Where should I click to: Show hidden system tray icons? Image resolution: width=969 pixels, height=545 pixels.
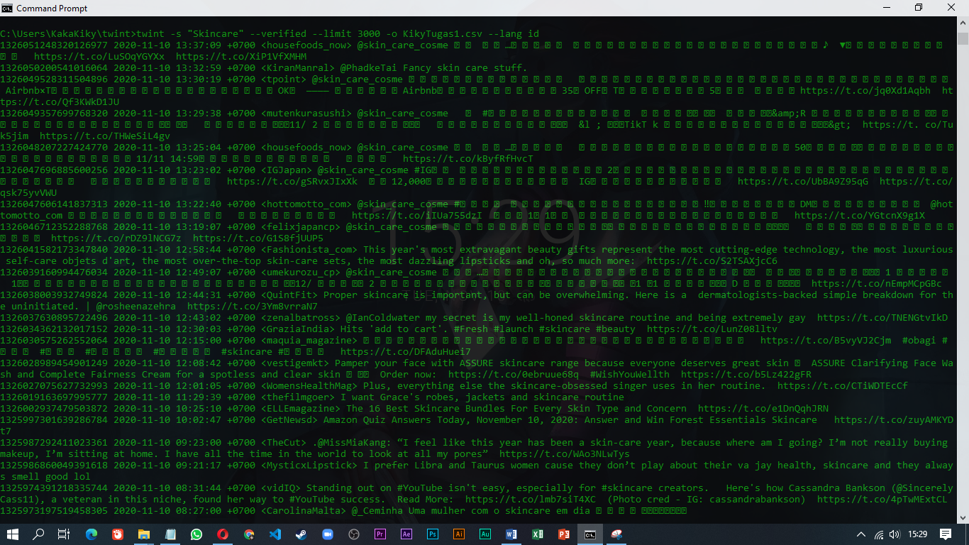pos(861,534)
